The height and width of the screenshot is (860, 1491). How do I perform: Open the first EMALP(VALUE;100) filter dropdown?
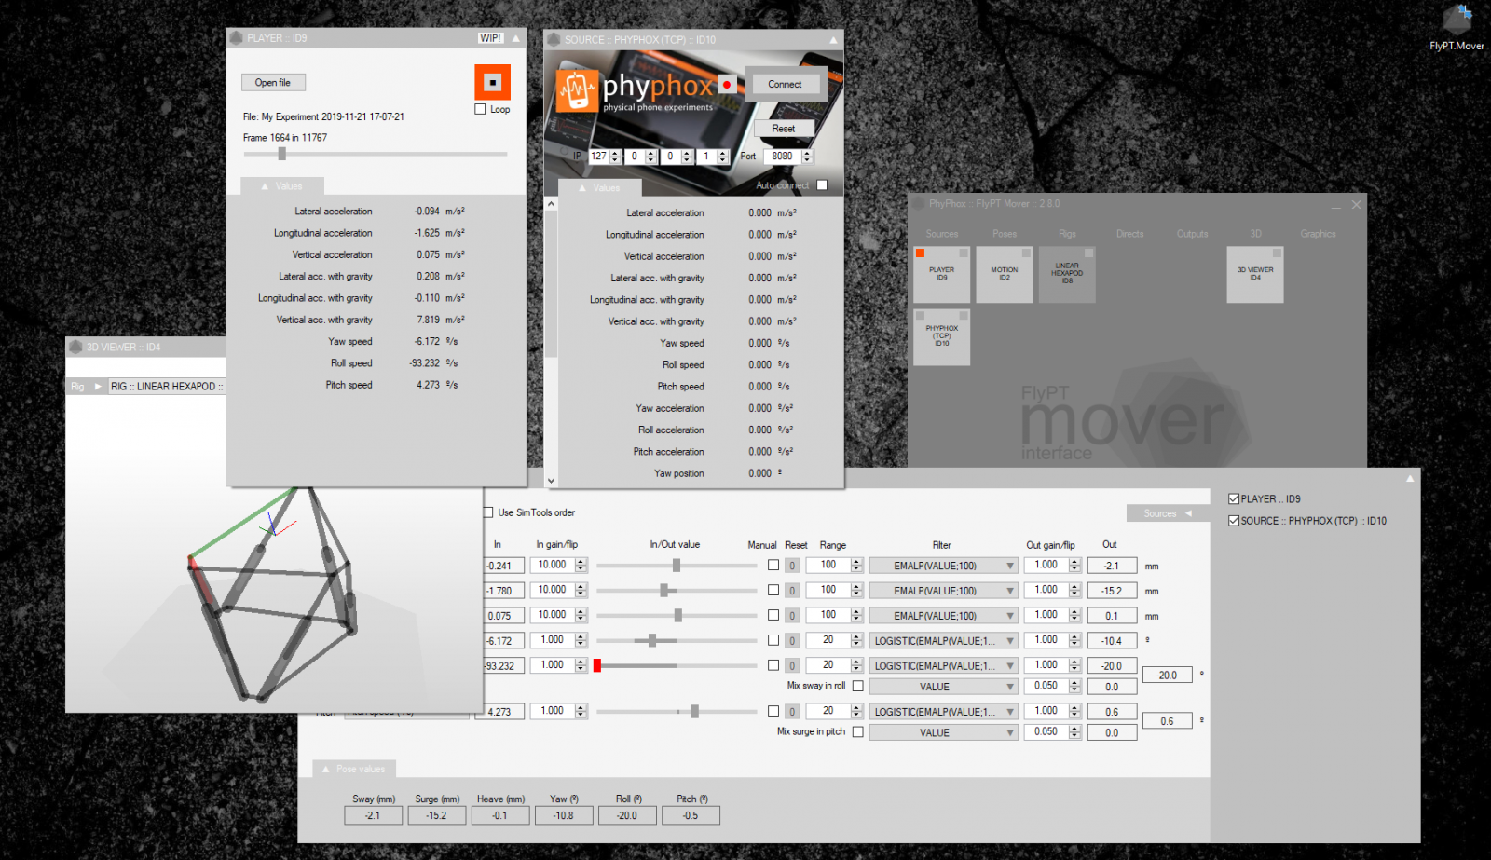[x=943, y=566]
